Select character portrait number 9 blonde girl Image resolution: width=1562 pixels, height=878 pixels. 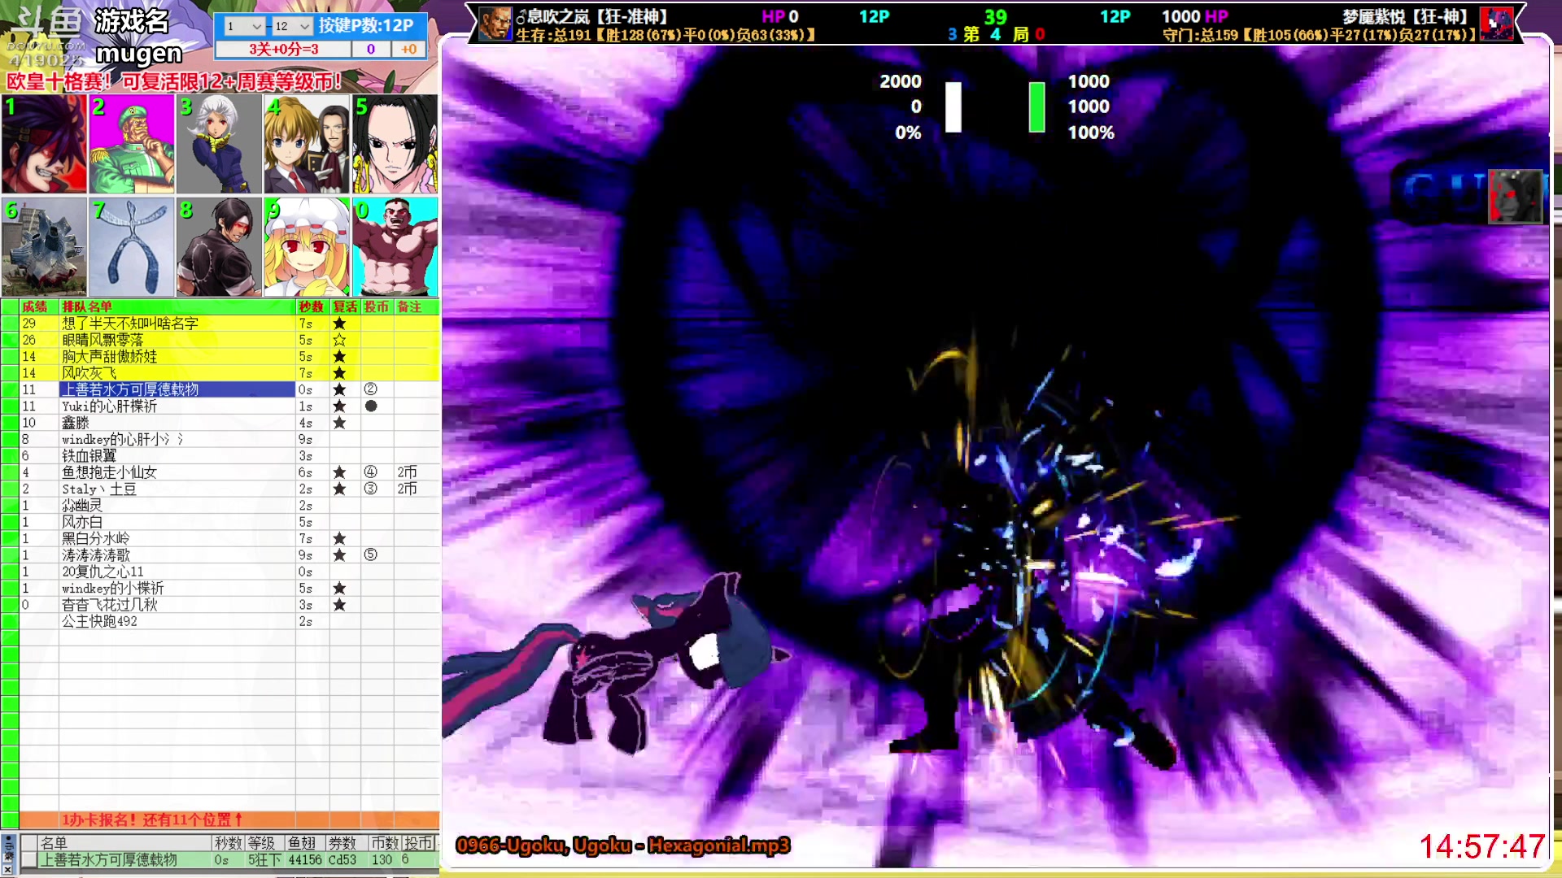click(307, 247)
